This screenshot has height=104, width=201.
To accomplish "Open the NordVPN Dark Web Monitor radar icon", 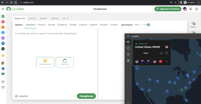I will [128, 60].
